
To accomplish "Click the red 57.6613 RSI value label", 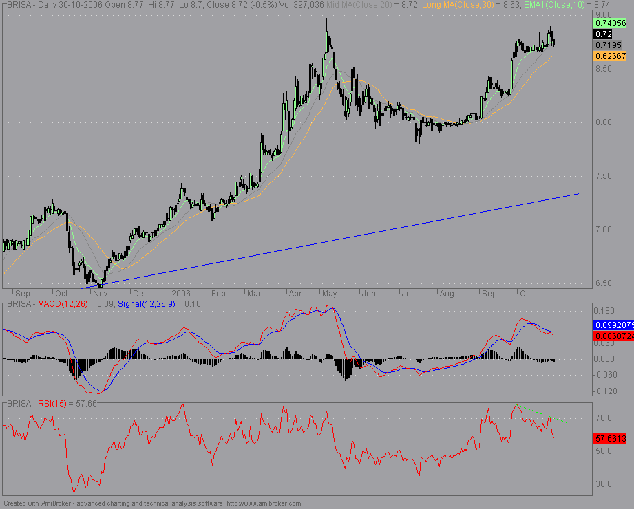I will coord(610,438).
